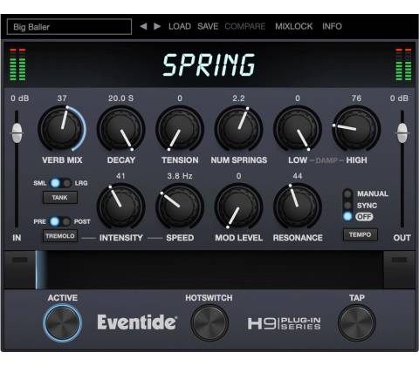The height and width of the screenshot is (366, 419).
Task: Click the OUT level slider handle
Action: coord(402,133)
